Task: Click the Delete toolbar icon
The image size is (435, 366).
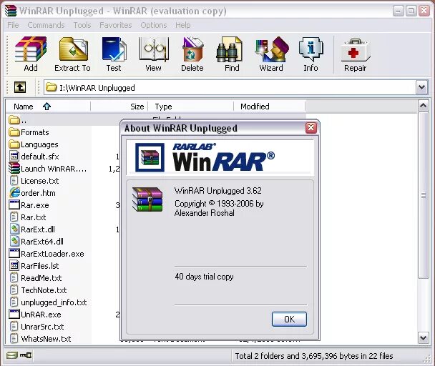Action: (x=192, y=49)
